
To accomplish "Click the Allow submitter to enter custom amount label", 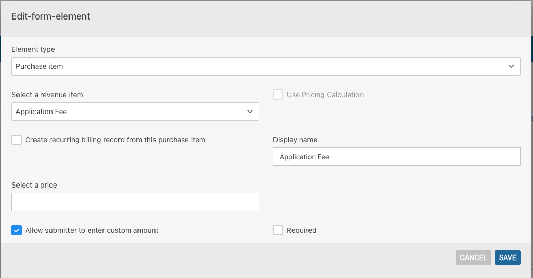I will pyautogui.click(x=92, y=230).
